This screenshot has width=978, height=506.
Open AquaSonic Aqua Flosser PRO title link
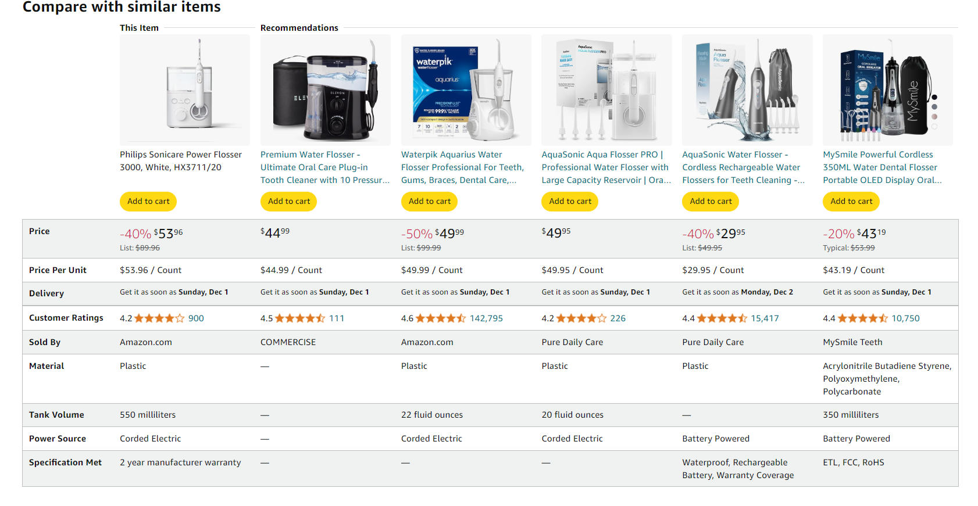point(606,167)
